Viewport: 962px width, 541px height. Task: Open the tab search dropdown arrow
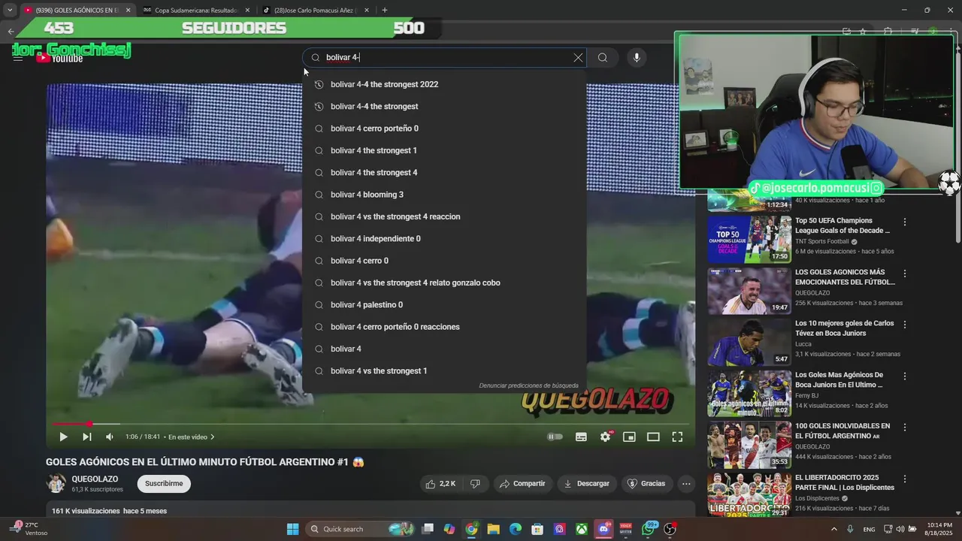click(x=9, y=10)
